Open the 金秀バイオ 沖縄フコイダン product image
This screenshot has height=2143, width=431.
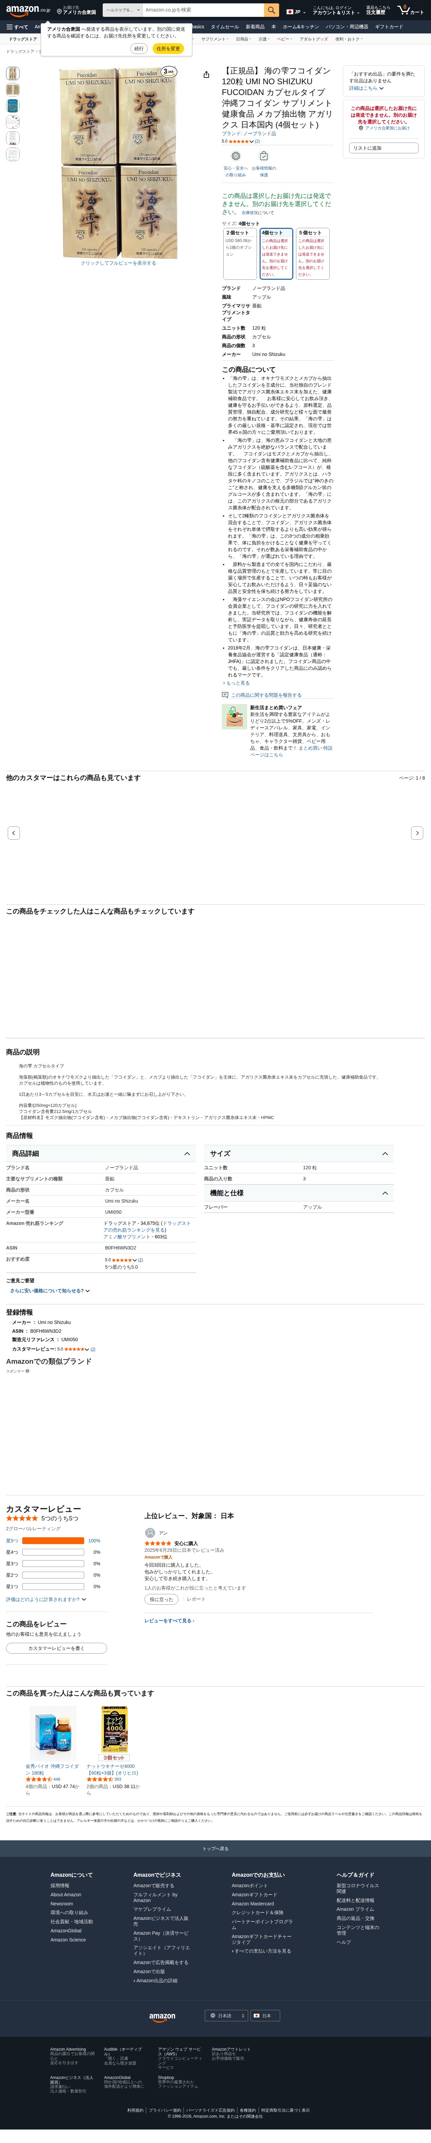point(53,1732)
